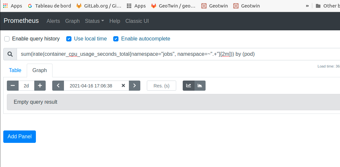The width and height of the screenshot is (340, 167).
Task: Enable the query history checkbox
Action: pos(7,39)
